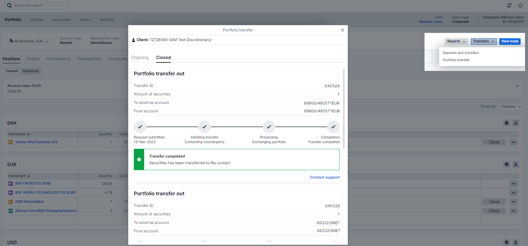Collapse the Transfers dropdown menu
528x246 pixels.
pos(484,41)
